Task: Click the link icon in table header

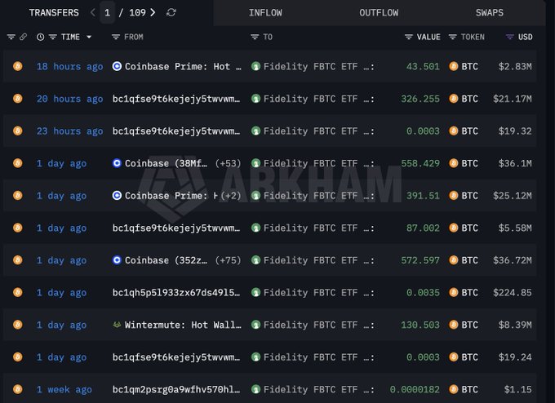Action: [23, 37]
